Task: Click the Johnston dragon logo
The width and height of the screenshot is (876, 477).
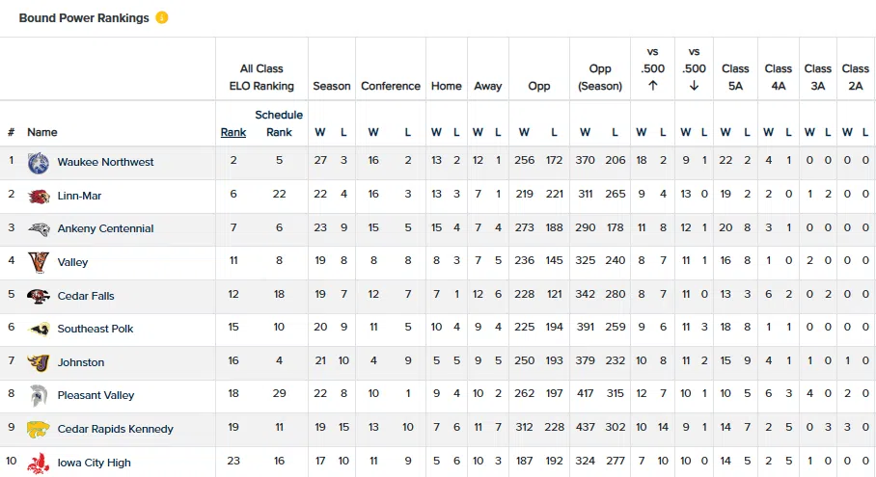Action: pyautogui.click(x=39, y=362)
